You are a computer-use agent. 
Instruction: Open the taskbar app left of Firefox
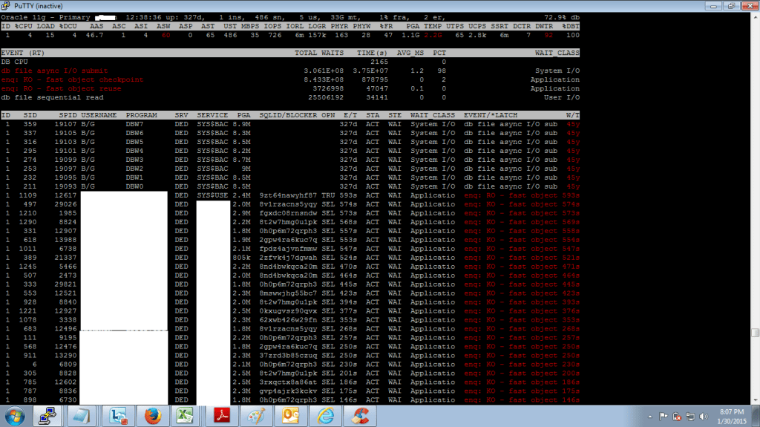(118, 417)
